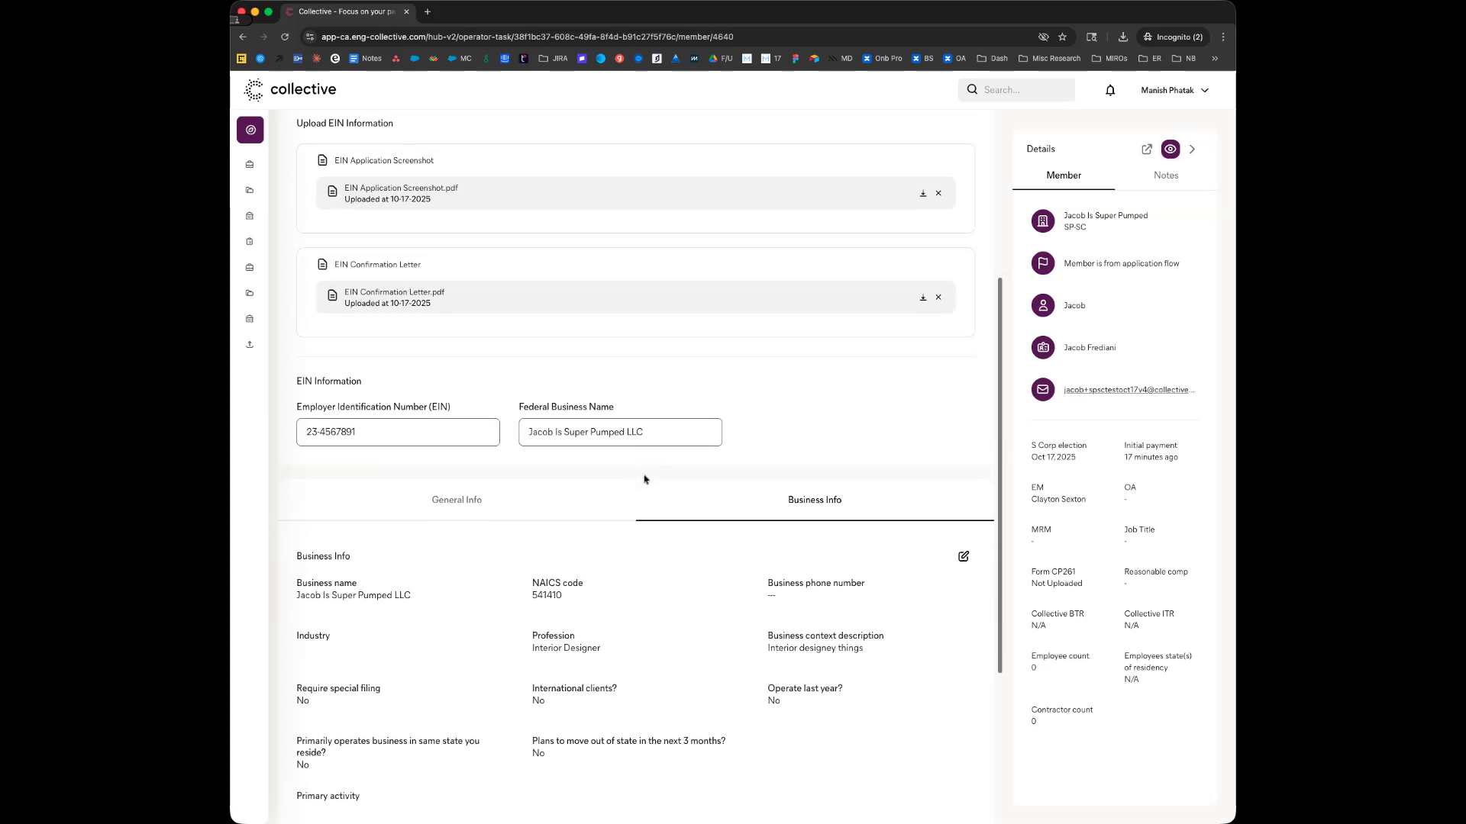
Task: Remove the EIN Confirmation Letter.pdf file
Action: pyautogui.click(x=938, y=298)
